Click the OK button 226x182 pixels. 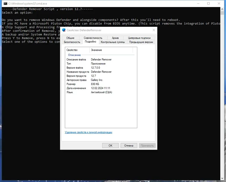pyautogui.click(x=110, y=146)
